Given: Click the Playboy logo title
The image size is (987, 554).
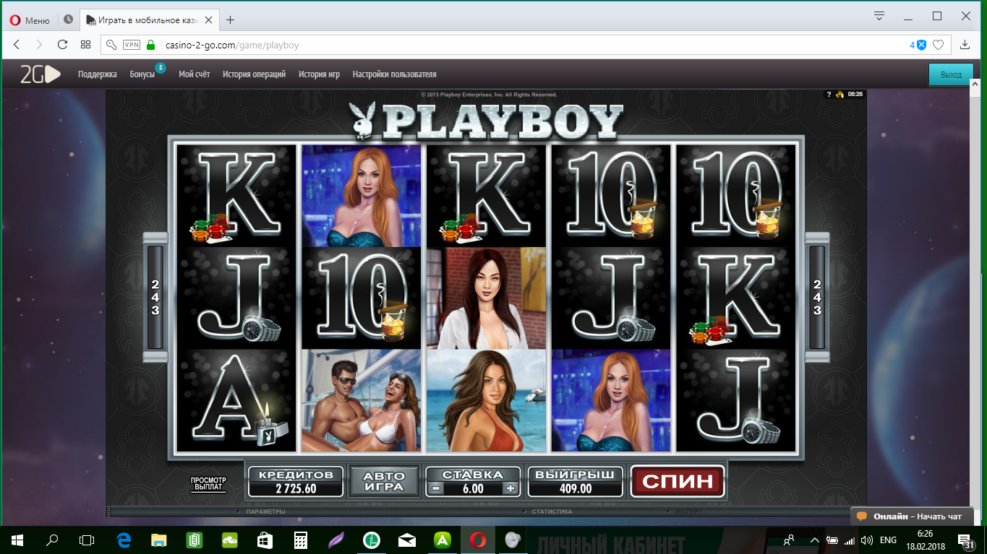Looking at the screenshot, I should 486,121.
